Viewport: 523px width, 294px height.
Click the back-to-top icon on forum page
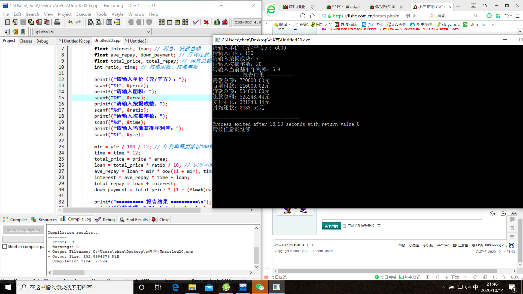pyautogui.click(x=512, y=228)
